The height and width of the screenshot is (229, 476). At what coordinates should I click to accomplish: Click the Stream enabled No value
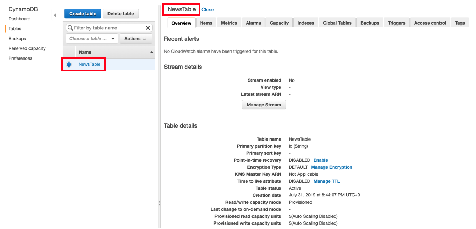point(292,80)
